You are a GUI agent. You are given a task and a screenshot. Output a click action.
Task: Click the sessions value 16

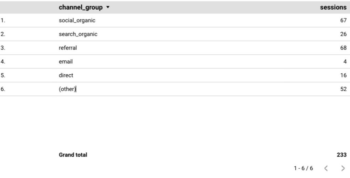point(343,75)
